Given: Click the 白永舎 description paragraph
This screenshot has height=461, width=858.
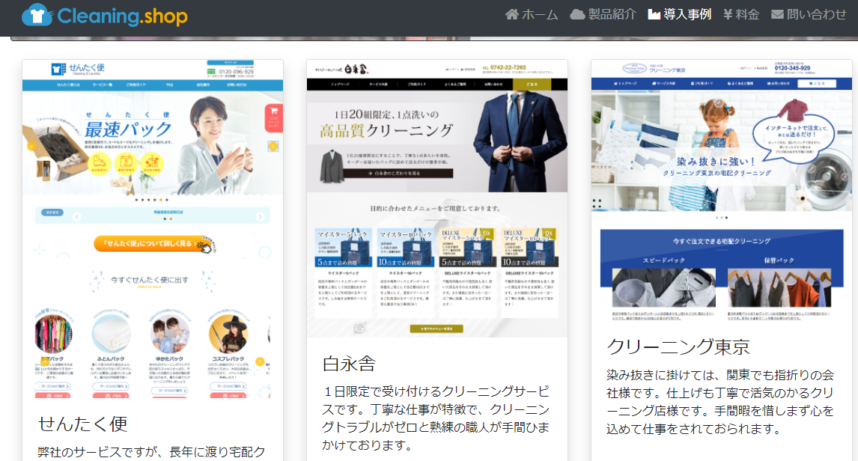Looking at the screenshot, I should (x=436, y=418).
